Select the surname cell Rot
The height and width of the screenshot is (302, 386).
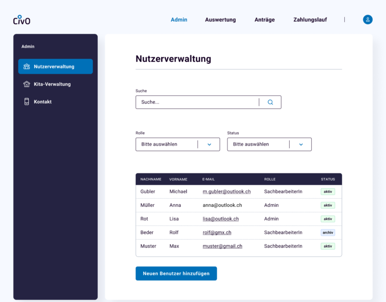coord(144,219)
